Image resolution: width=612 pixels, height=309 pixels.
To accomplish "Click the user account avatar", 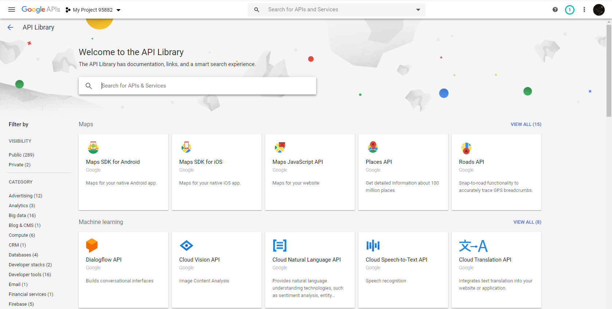I will 599,10.
